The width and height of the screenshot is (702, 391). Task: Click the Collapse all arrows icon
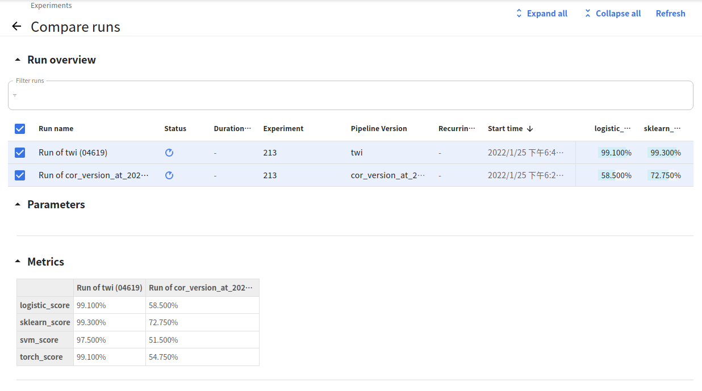pos(587,14)
